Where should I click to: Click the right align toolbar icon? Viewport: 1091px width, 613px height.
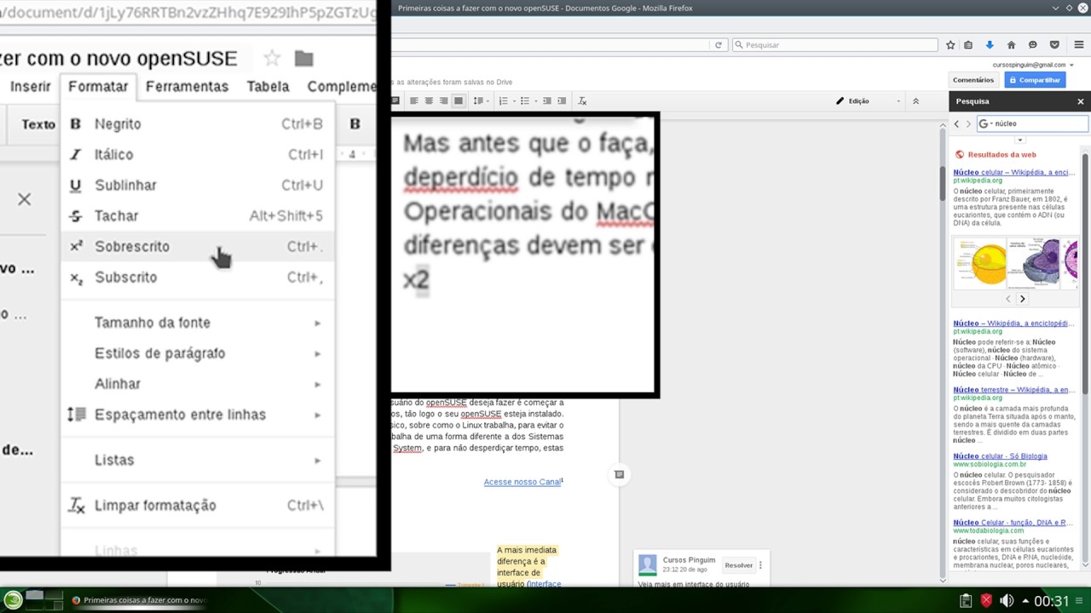(x=443, y=100)
